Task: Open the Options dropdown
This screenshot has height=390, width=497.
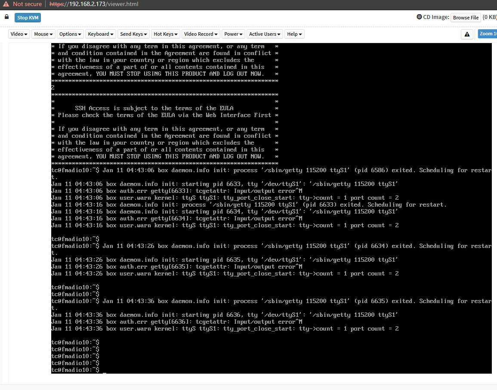Action: pos(70,34)
